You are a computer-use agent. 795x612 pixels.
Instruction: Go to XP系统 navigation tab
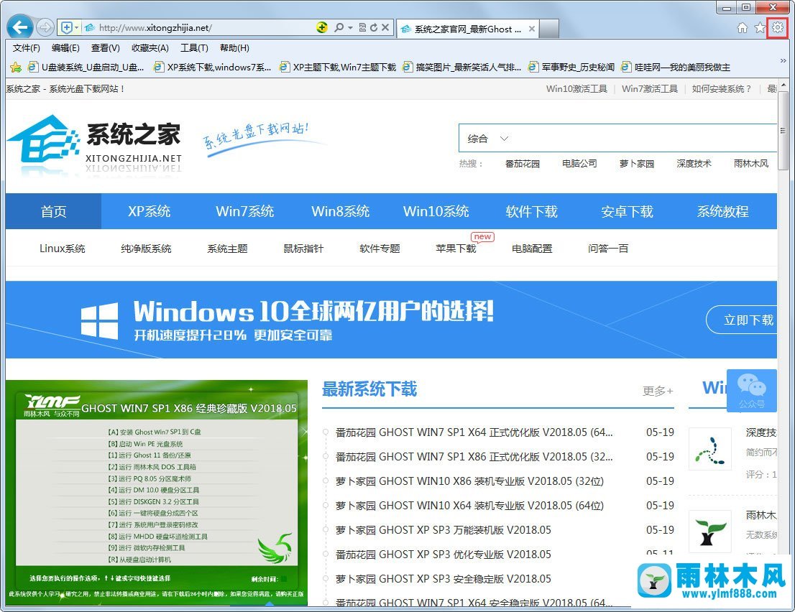click(x=149, y=211)
